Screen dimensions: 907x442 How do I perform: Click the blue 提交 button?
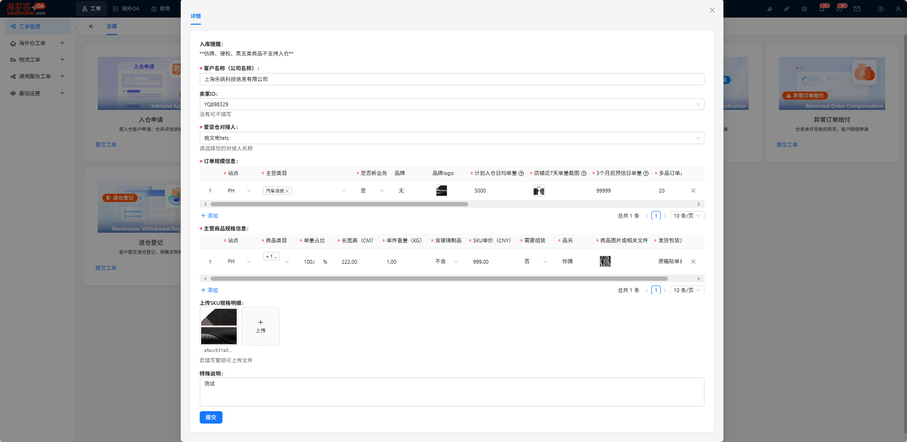point(211,417)
